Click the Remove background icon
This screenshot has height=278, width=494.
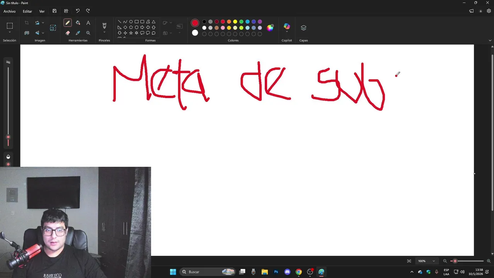point(27,33)
